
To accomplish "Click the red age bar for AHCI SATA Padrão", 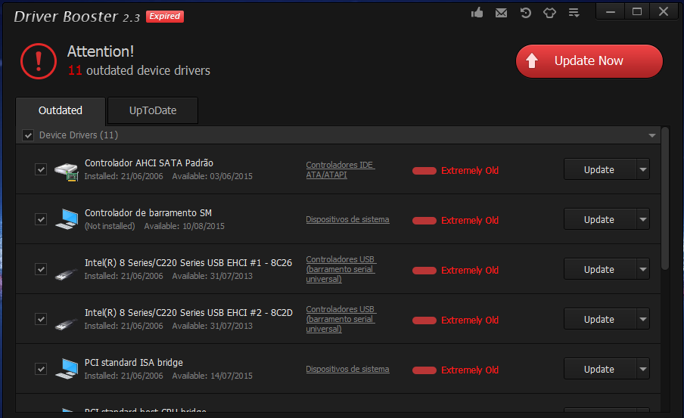I will [424, 170].
